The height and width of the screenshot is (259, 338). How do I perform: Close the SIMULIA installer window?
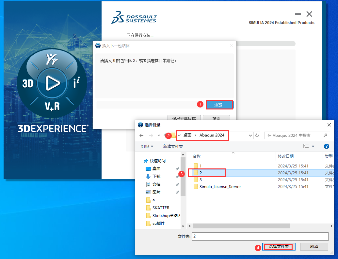point(309,14)
